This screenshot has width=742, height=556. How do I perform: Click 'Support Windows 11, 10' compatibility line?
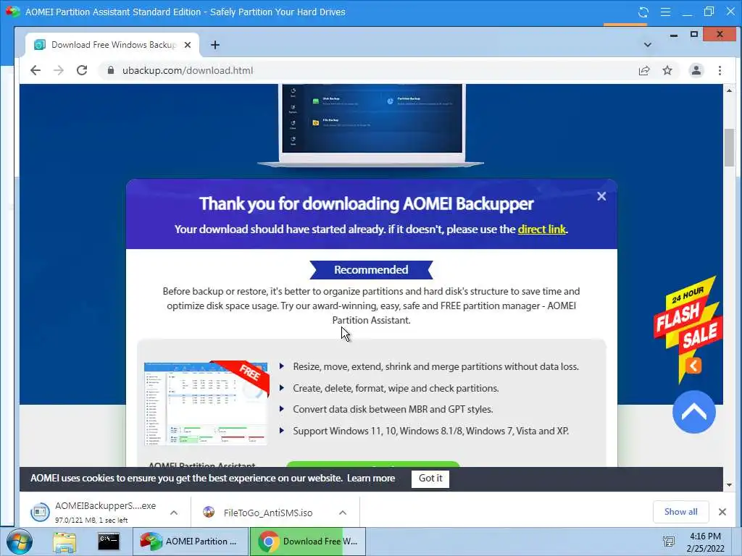point(430,431)
